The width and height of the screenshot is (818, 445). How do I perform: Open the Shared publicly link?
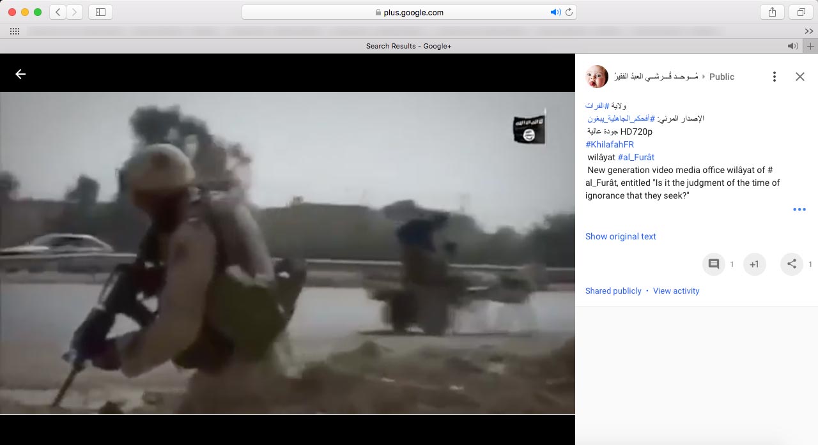coord(613,290)
